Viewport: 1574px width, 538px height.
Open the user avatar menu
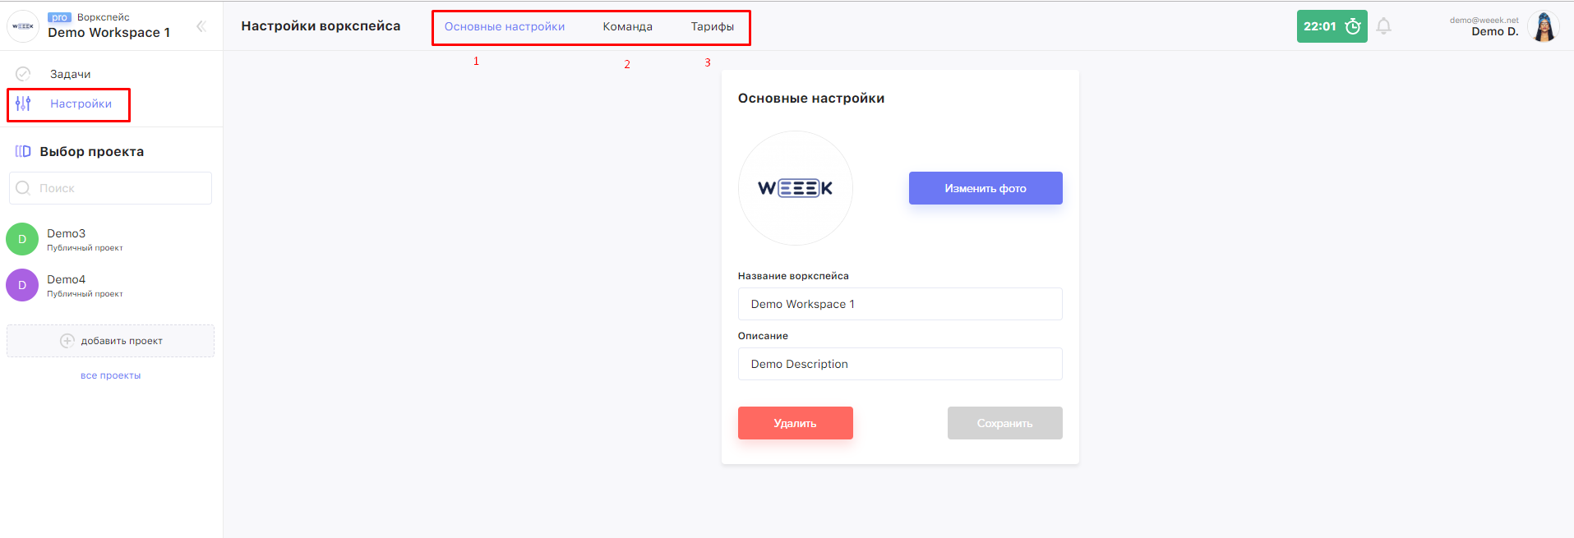click(1544, 26)
